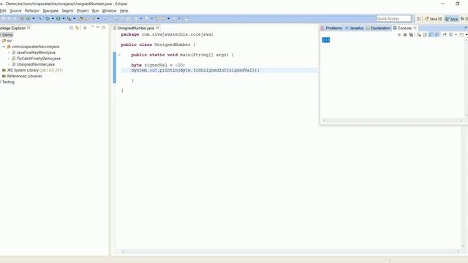The width and height of the screenshot is (468, 263).
Task: Click the 'byte signedVal = -20;' code line
Action: 158,65
